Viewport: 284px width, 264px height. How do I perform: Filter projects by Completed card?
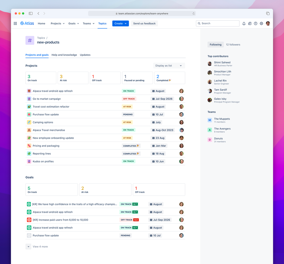(170, 78)
